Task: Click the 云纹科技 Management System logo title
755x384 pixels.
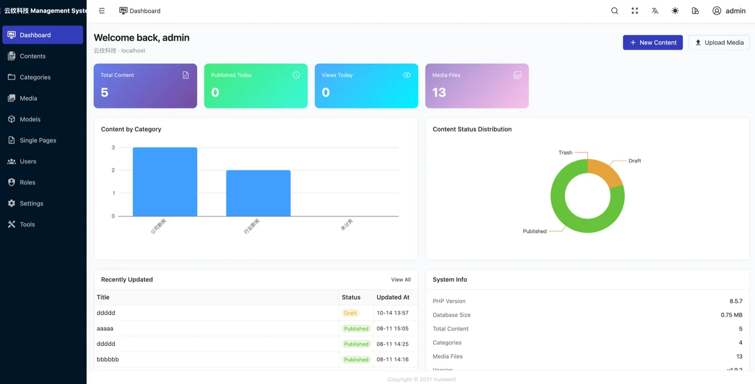Action: (x=45, y=11)
